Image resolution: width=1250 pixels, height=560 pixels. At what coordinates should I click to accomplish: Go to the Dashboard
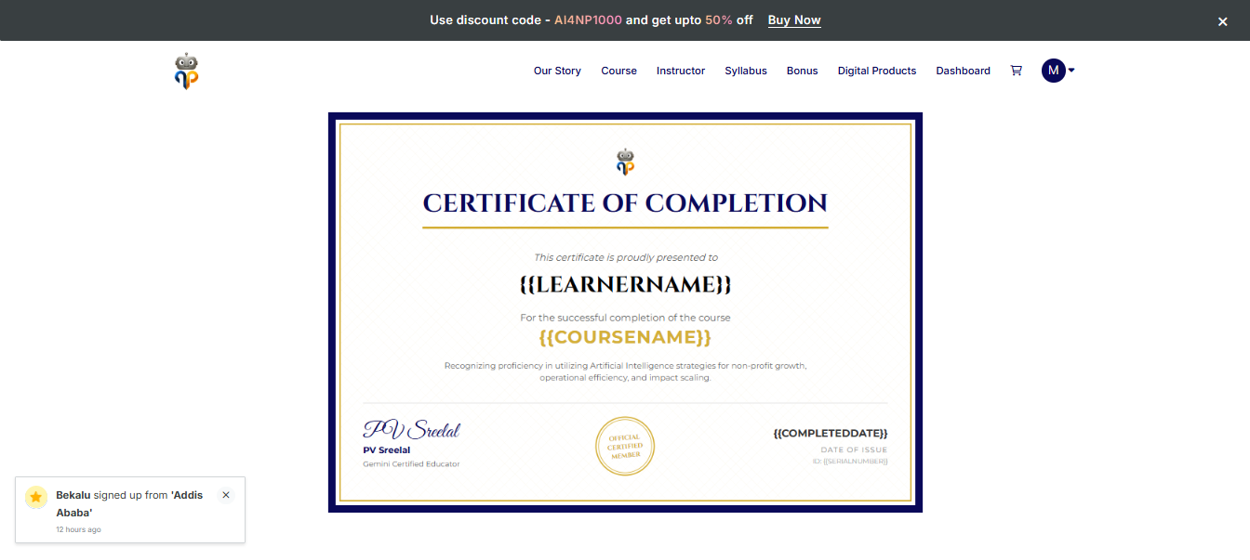[963, 71]
